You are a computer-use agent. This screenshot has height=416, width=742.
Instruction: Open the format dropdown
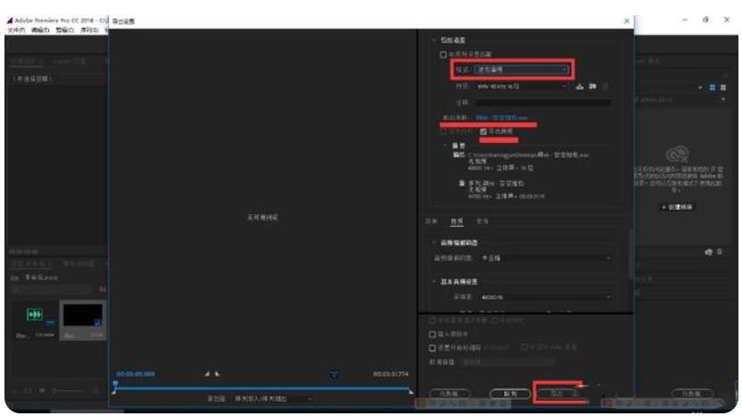tap(522, 70)
